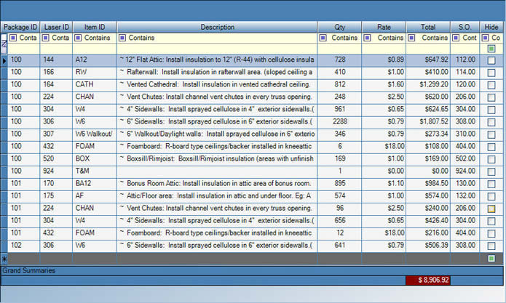Viewport: 506px width, 303px height.
Task: Click S.O. cell '130.00'
Action: click(x=465, y=184)
